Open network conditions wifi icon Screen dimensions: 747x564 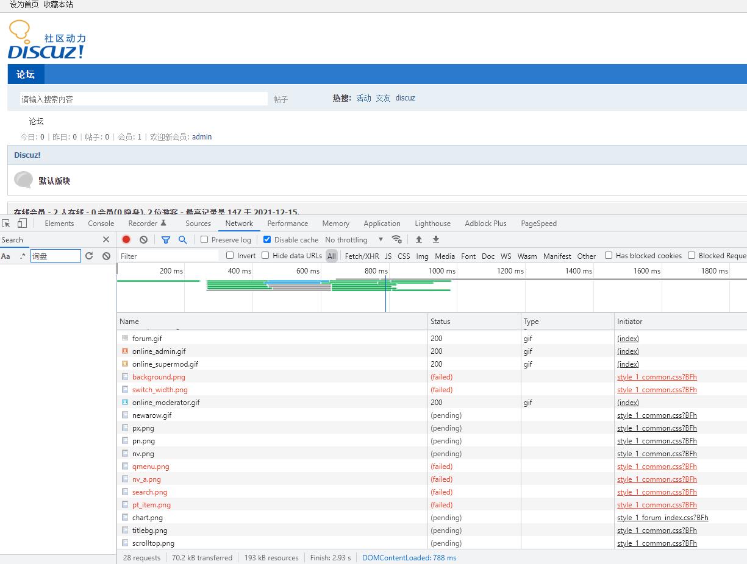pos(397,239)
